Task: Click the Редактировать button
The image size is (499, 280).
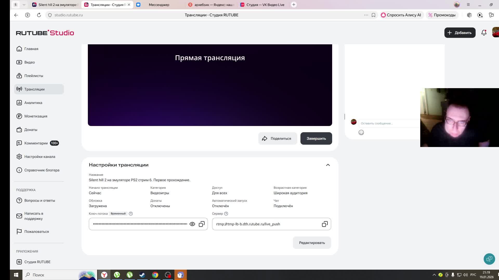Action: 312,243
